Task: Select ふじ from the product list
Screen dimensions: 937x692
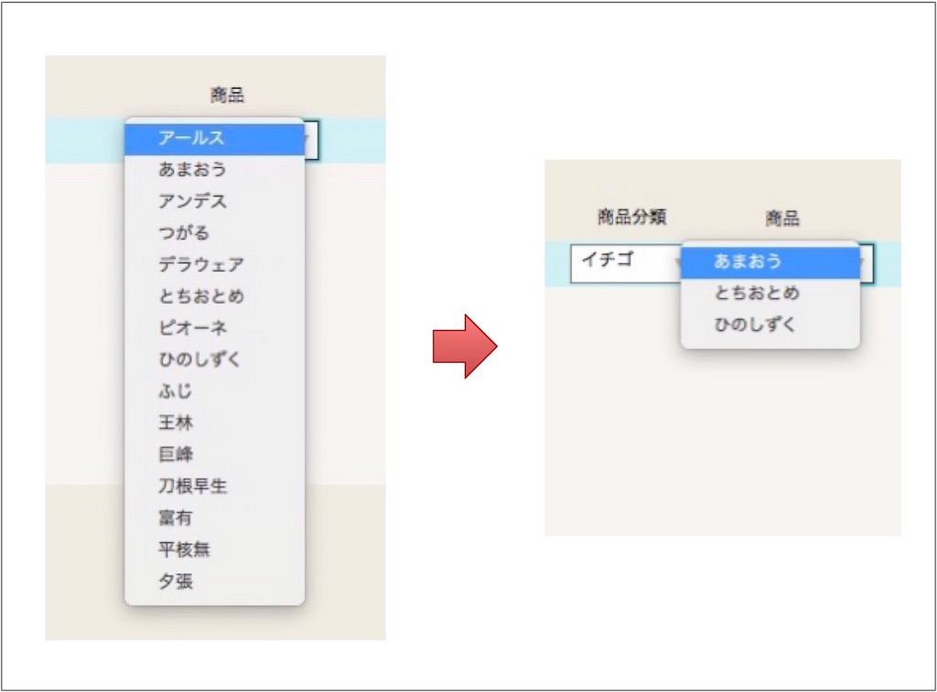Action: coord(214,391)
